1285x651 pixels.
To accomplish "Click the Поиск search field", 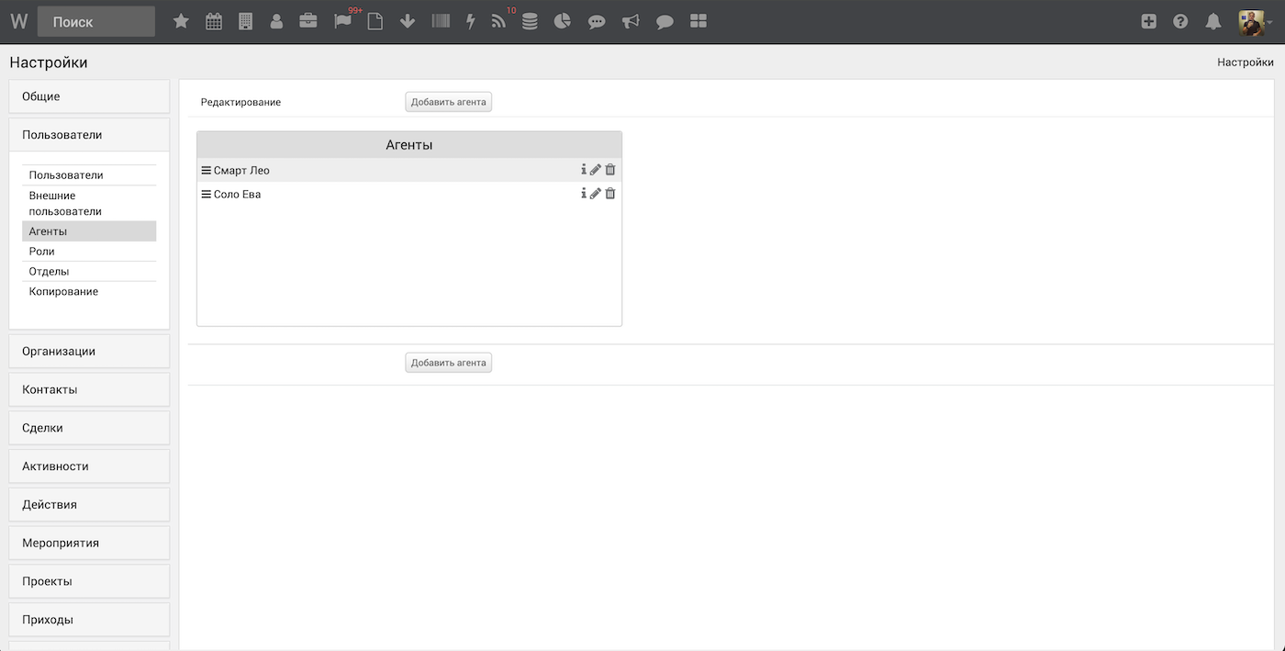I will tap(95, 22).
